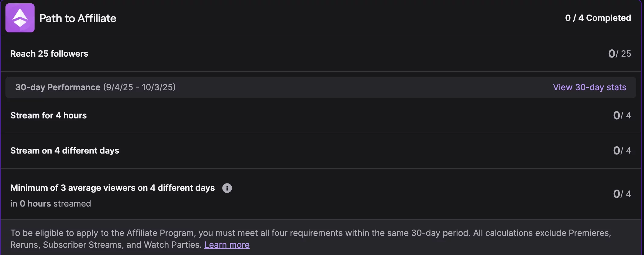The image size is (644, 255).
Task: Click Minimum of 3 average viewers requirement
Action: [x=112, y=188]
